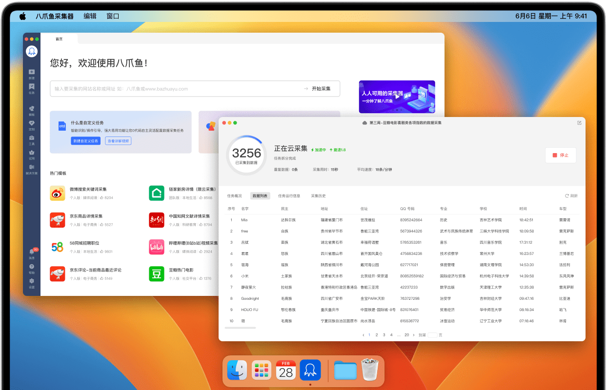The height and width of the screenshot is (390, 607).
Task: Select the Goodnight cell in the data table
Action: (x=250, y=298)
